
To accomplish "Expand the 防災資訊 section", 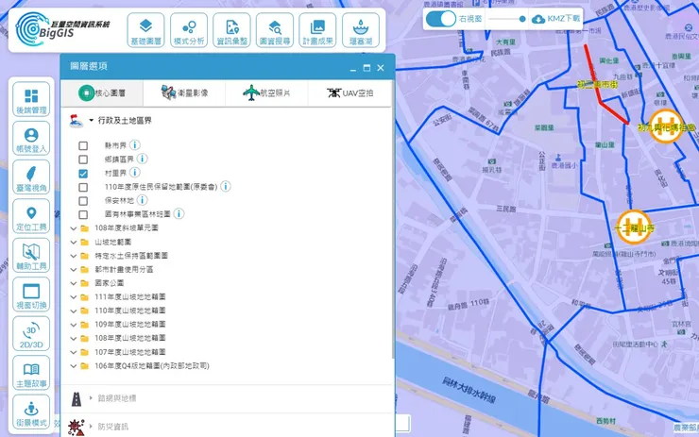I will tap(92, 427).
